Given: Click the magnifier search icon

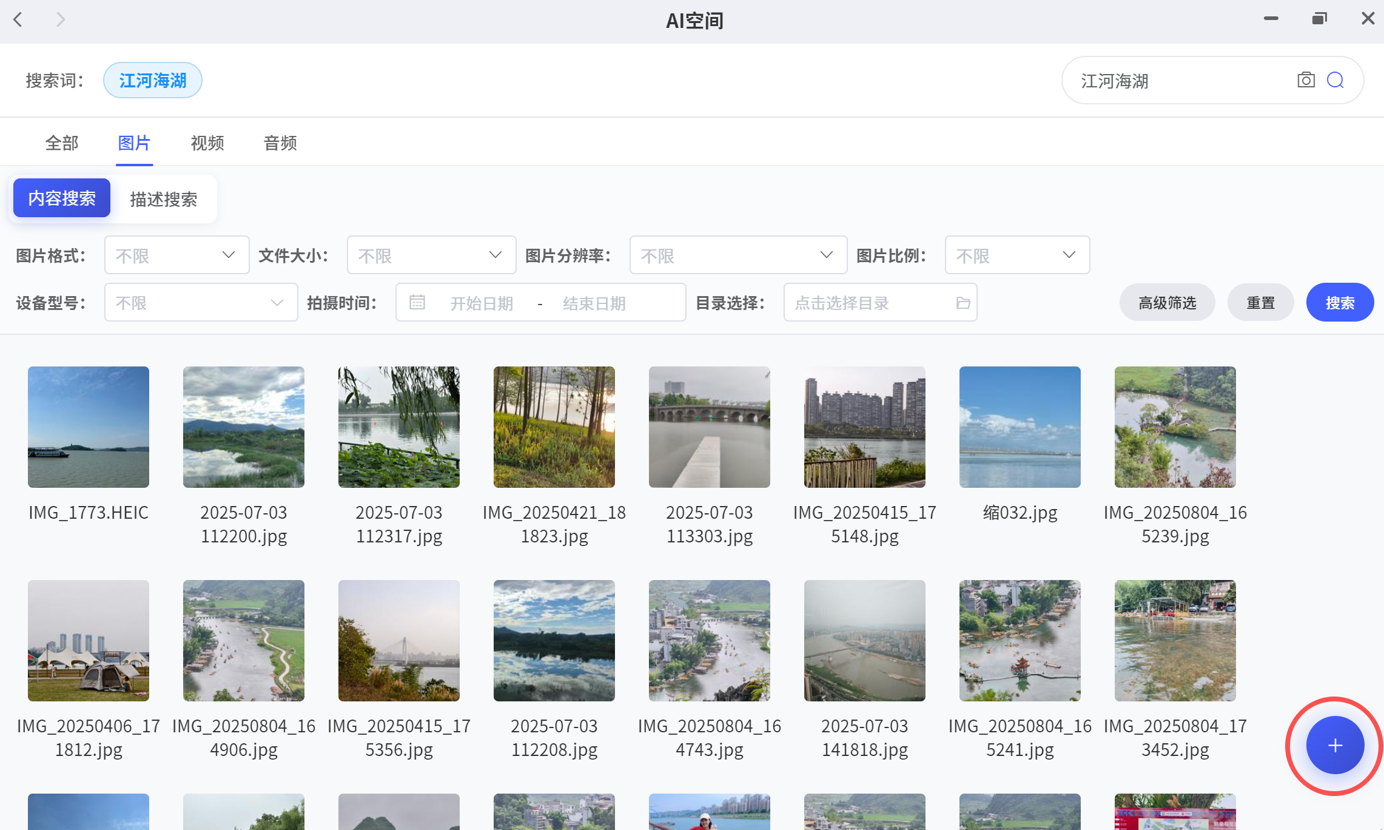Looking at the screenshot, I should (x=1335, y=80).
